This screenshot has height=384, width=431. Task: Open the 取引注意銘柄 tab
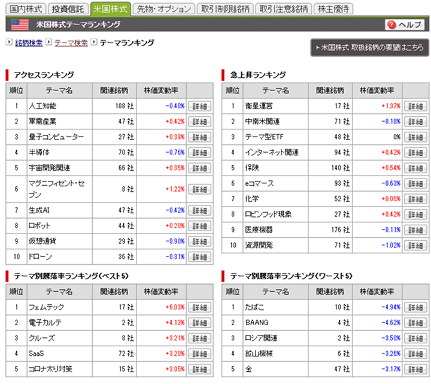[x=284, y=9]
